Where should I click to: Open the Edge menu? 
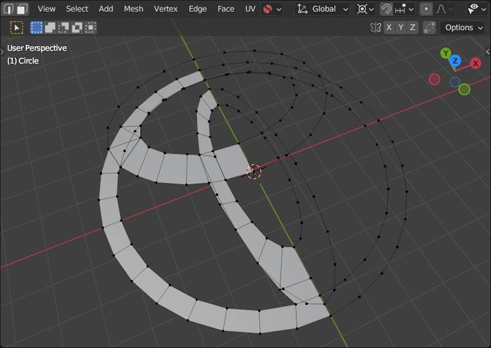pos(198,9)
